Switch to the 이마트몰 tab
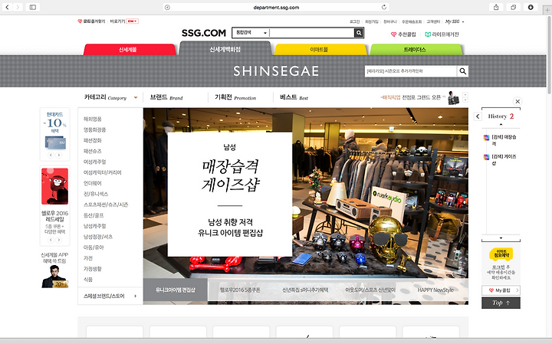Image resolution: width=552 pixels, height=344 pixels. pos(320,50)
